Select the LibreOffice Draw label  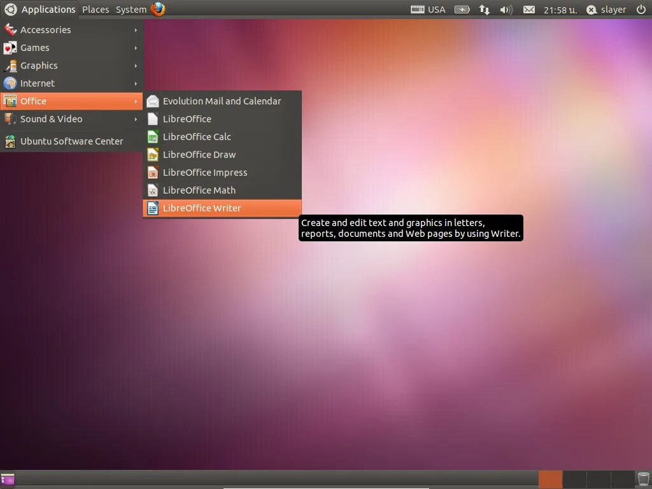click(x=199, y=155)
